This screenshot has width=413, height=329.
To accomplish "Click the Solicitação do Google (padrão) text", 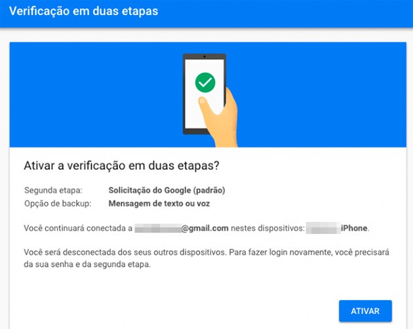I will pos(167,190).
